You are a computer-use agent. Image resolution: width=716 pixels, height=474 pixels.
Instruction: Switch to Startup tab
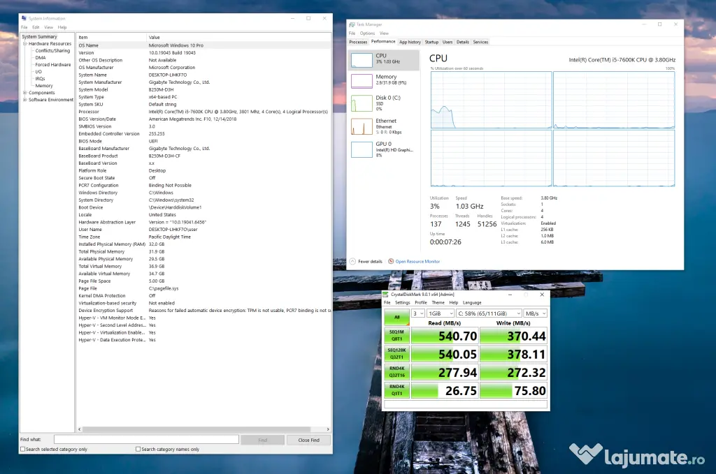tap(431, 42)
